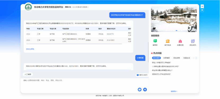Open the 提问小技巧 question tips button
Image resolution: width=220 pixels, height=99 pixels.
pos(142,75)
